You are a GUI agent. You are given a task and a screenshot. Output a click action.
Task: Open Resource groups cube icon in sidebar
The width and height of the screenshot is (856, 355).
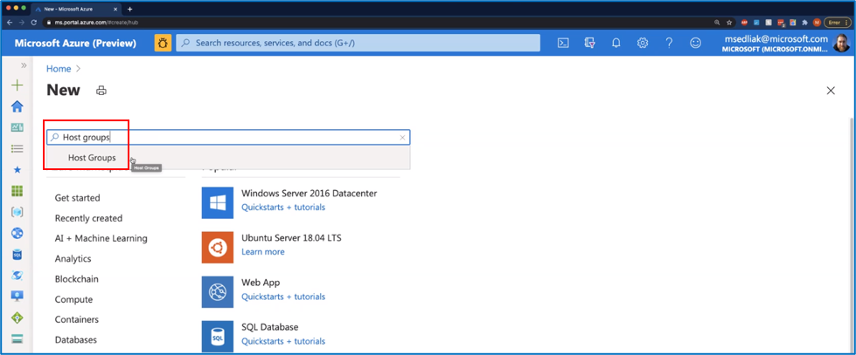pos(17,212)
